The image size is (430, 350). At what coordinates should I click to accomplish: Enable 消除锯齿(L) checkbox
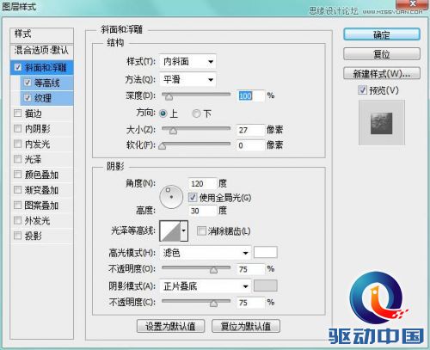click(x=201, y=230)
